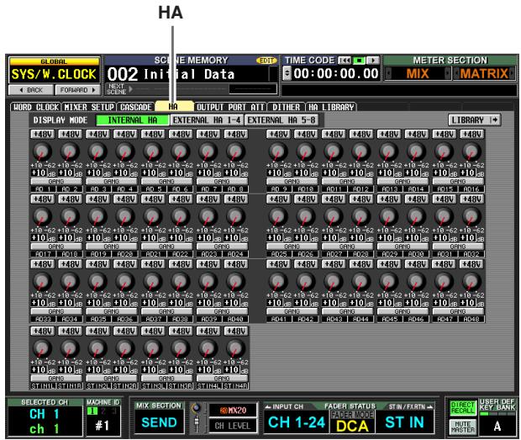Click the right arrow beside MATRIX meter

512,73
